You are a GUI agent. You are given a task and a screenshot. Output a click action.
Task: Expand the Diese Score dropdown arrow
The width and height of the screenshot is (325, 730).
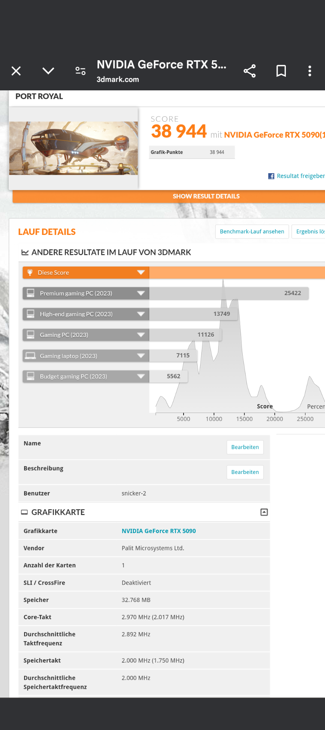(141, 272)
